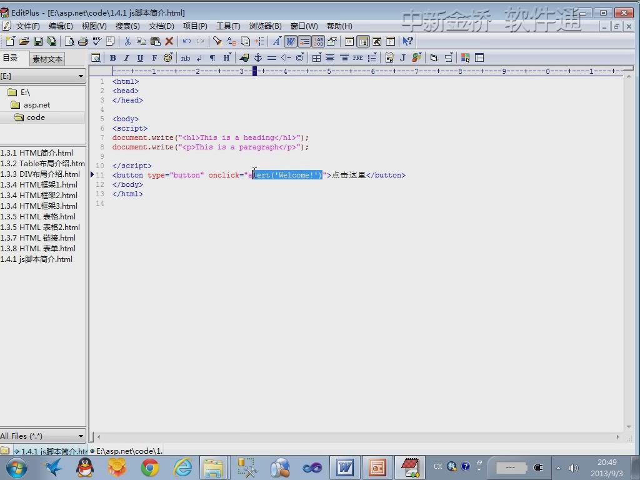Open the 视图(V) menu

click(x=94, y=26)
